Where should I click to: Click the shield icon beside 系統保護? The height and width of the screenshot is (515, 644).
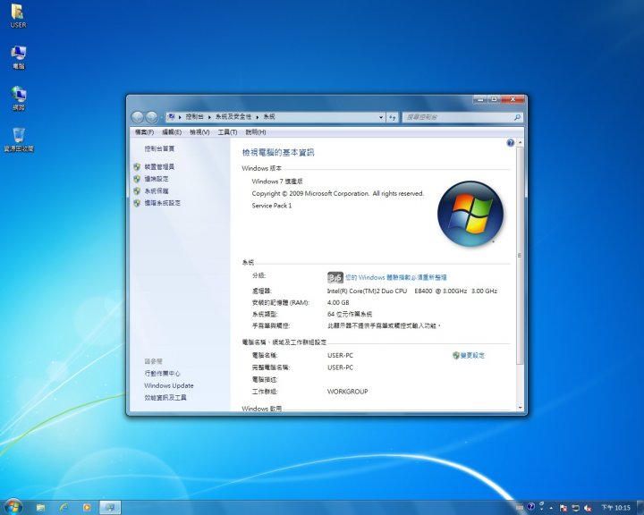click(x=137, y=191)
